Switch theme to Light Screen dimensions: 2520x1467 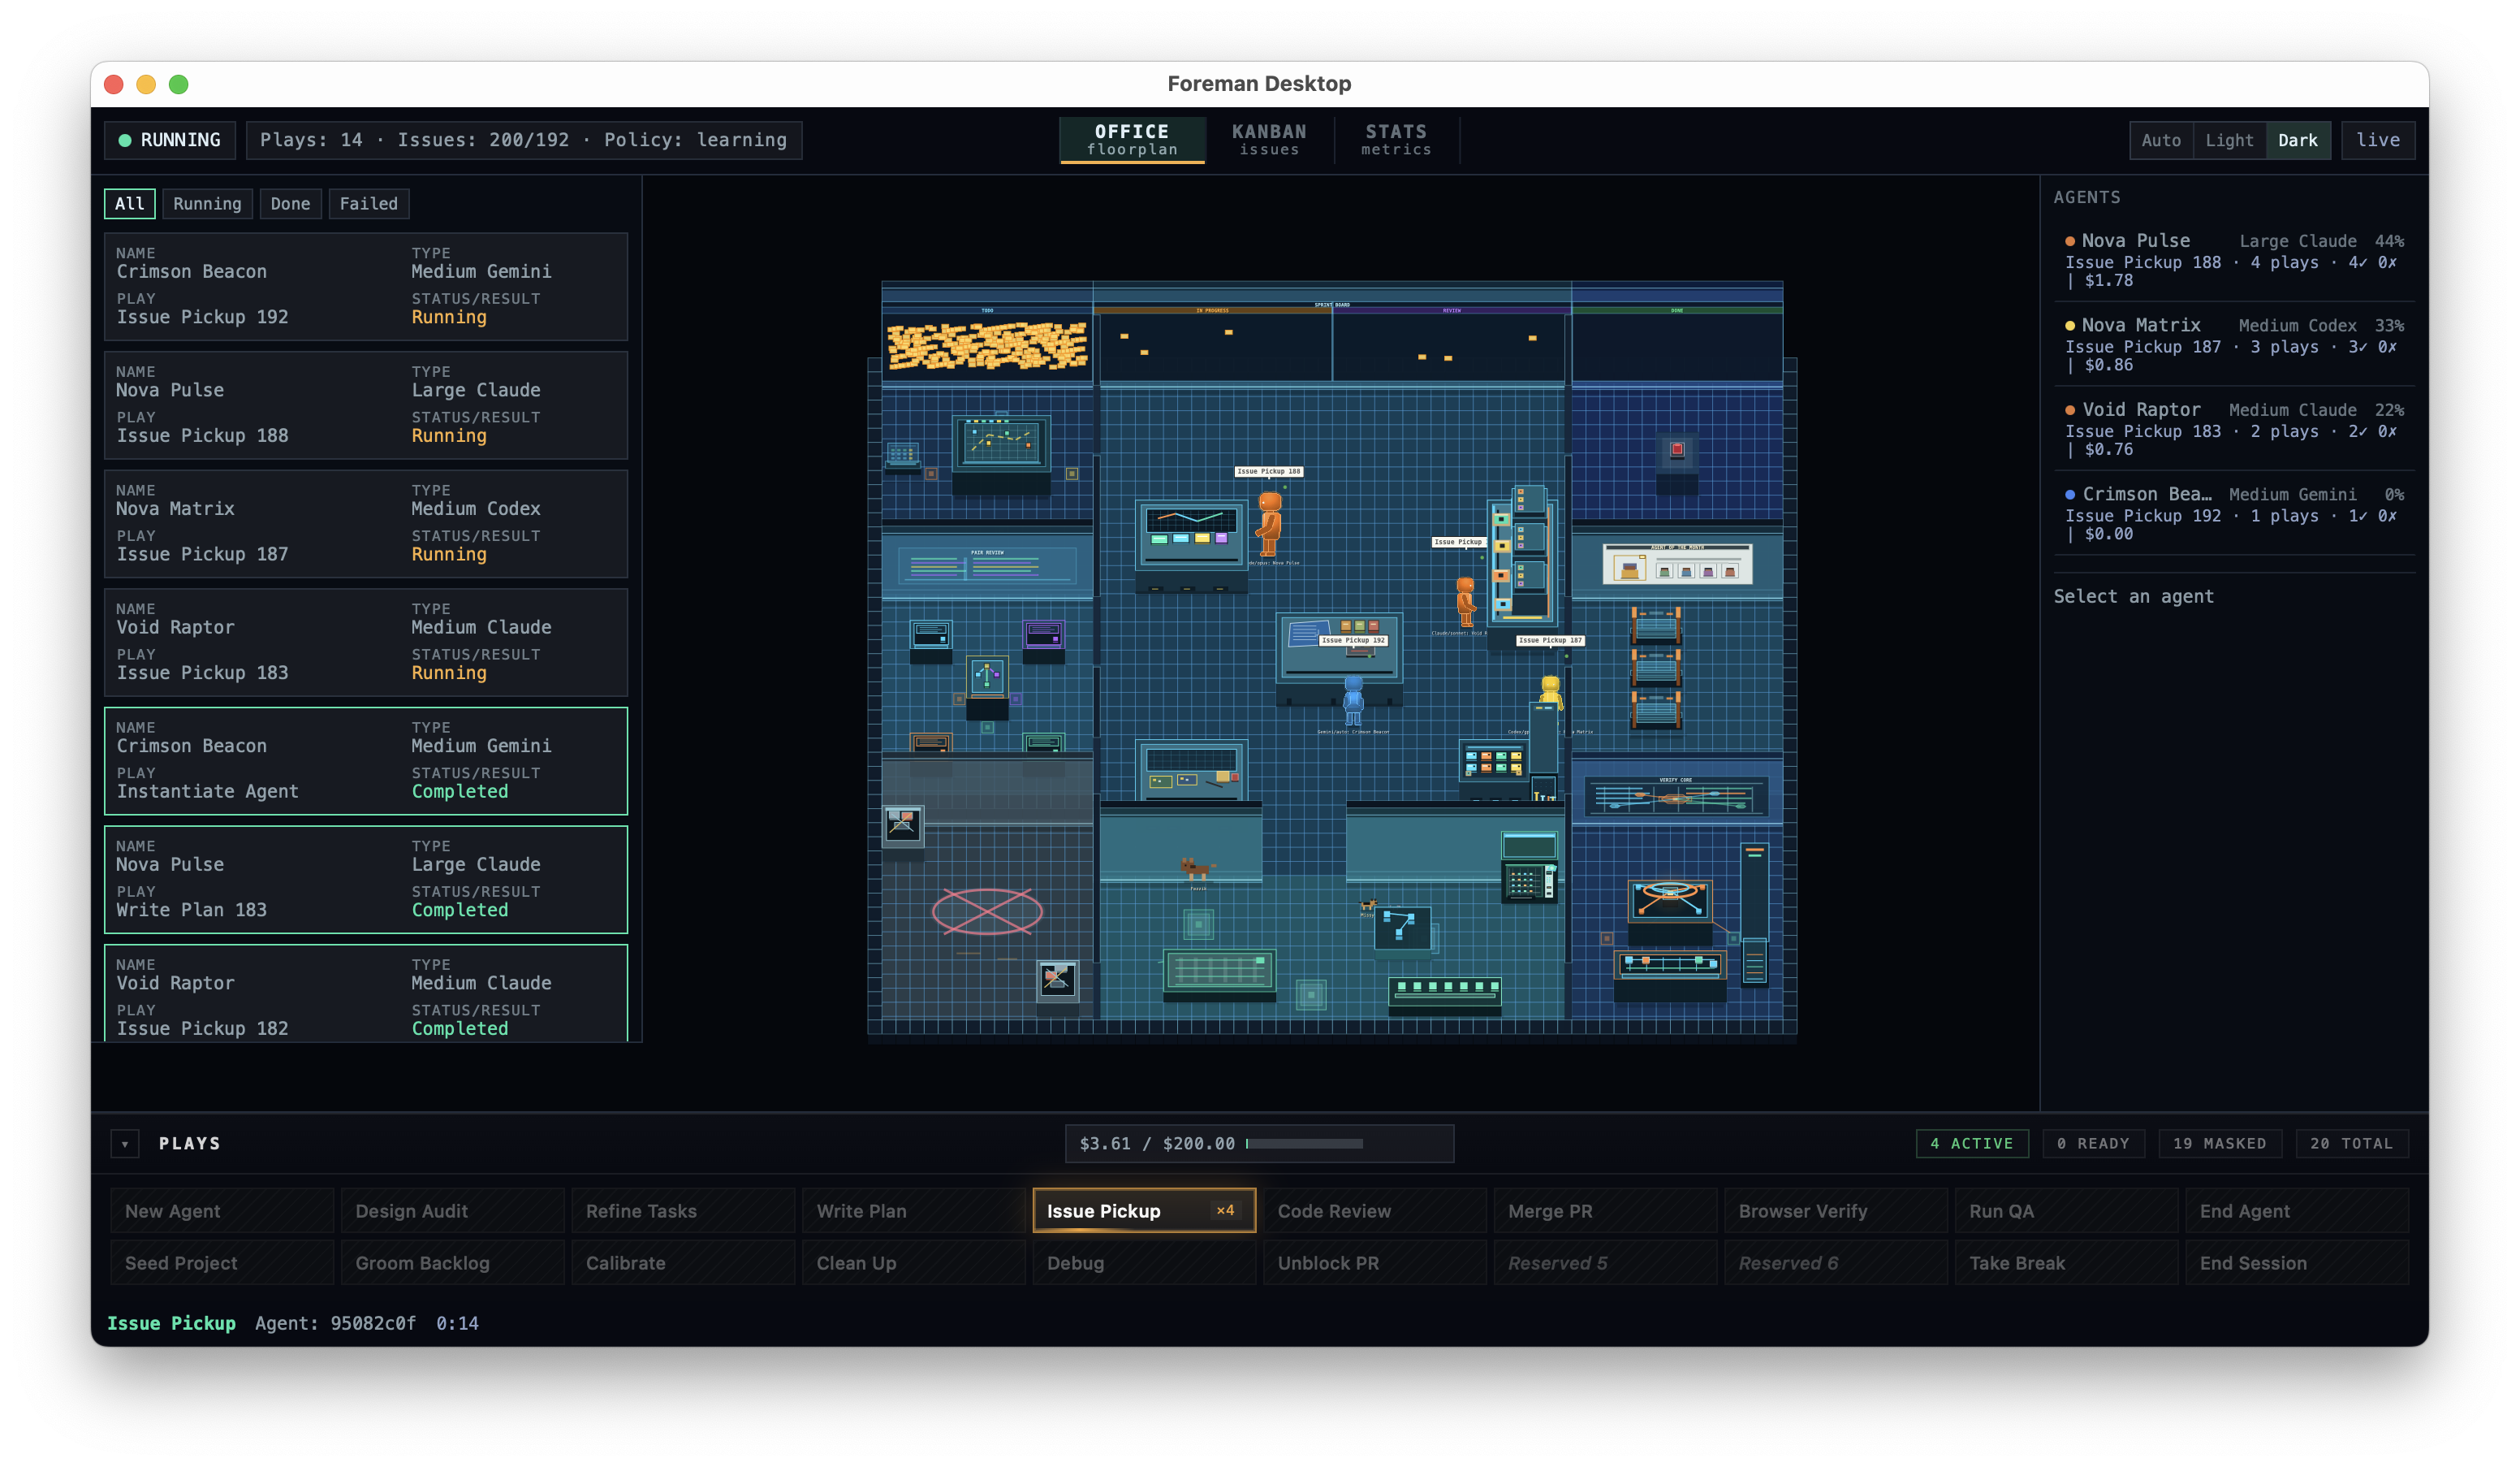[2229, 140]
